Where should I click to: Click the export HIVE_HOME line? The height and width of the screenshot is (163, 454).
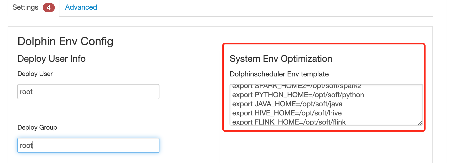pyautogui.click(x=287, y=113)
